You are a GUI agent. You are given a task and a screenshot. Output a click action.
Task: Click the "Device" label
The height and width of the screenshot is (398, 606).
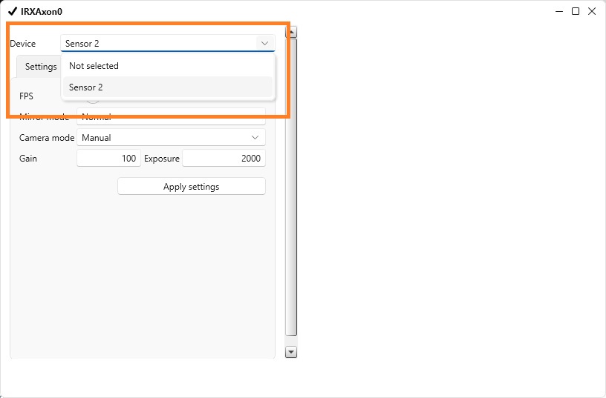point(23,44)
